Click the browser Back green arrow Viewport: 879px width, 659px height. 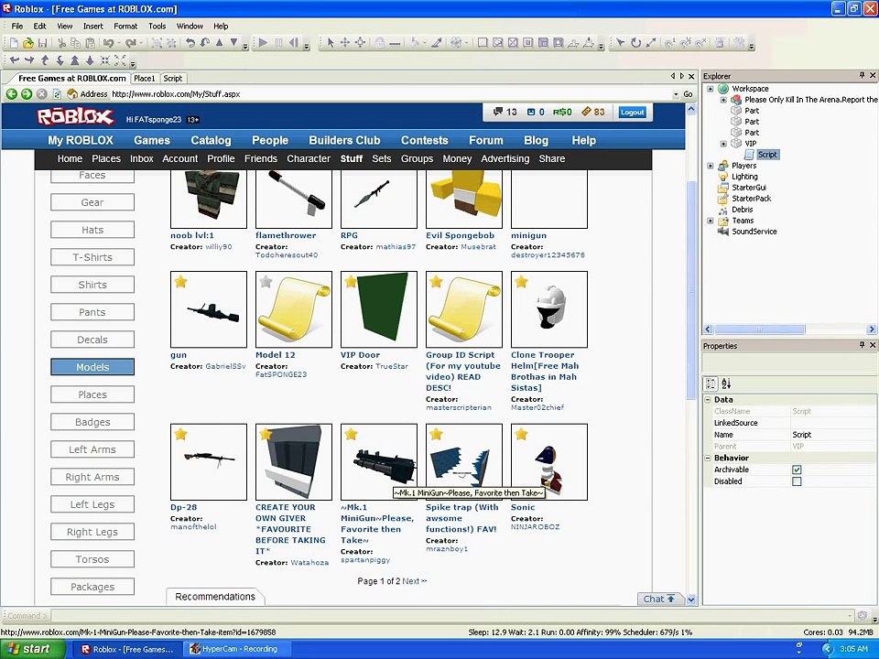[11, 94]
